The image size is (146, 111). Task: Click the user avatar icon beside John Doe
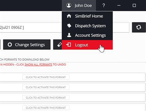(x=69, y=5)
